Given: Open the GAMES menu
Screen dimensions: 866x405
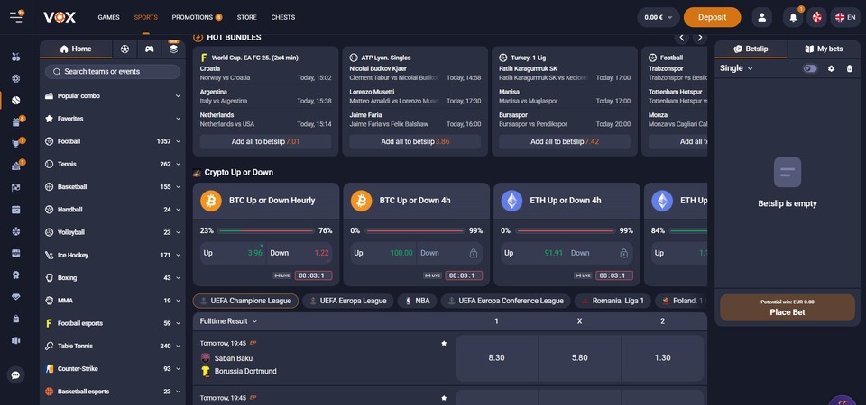Looking at the screenshot, I should click(x=109, y=17).
